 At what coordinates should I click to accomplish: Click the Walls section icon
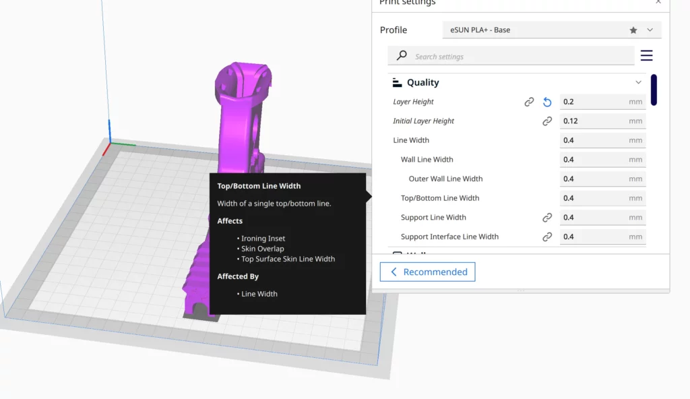click(x=397, y=253)
